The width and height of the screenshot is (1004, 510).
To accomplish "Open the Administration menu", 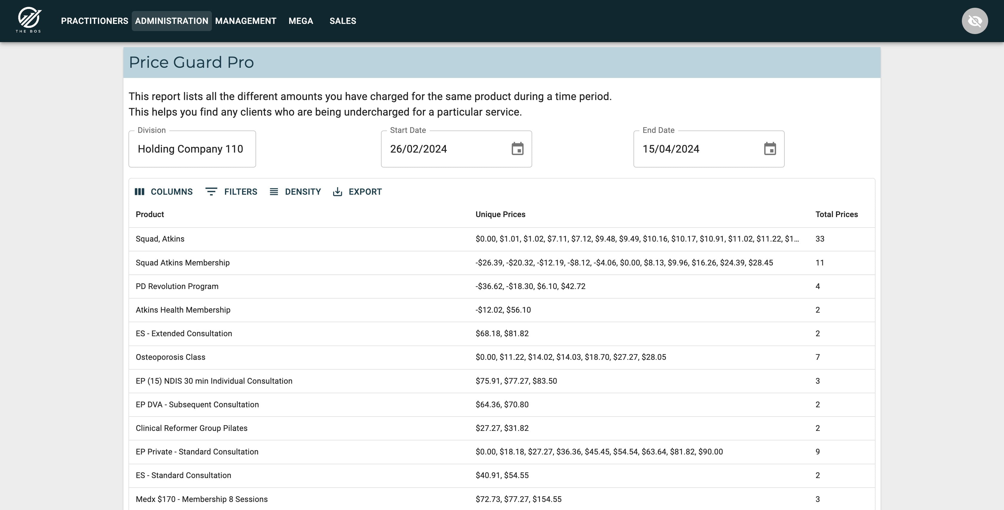I will 172,21.
